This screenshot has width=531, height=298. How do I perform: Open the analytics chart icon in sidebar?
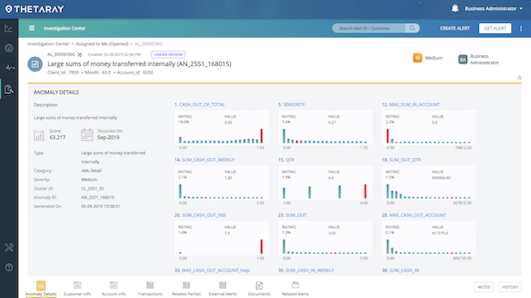(9, 29)
